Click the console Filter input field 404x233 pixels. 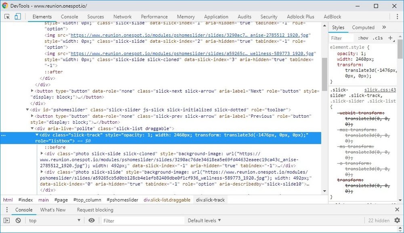(x=143, y=221)
